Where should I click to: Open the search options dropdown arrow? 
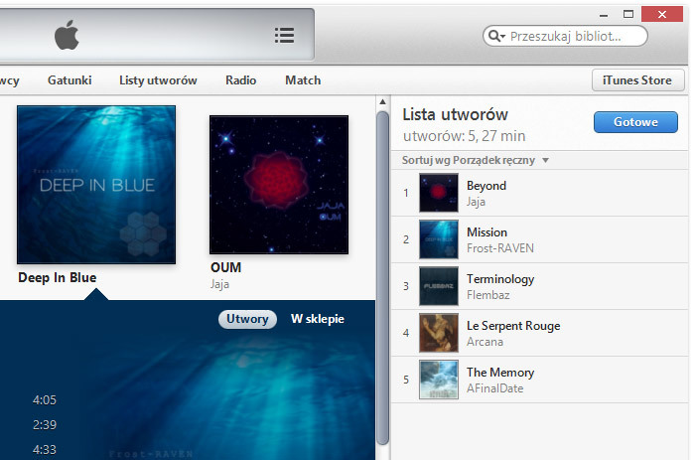503,37
